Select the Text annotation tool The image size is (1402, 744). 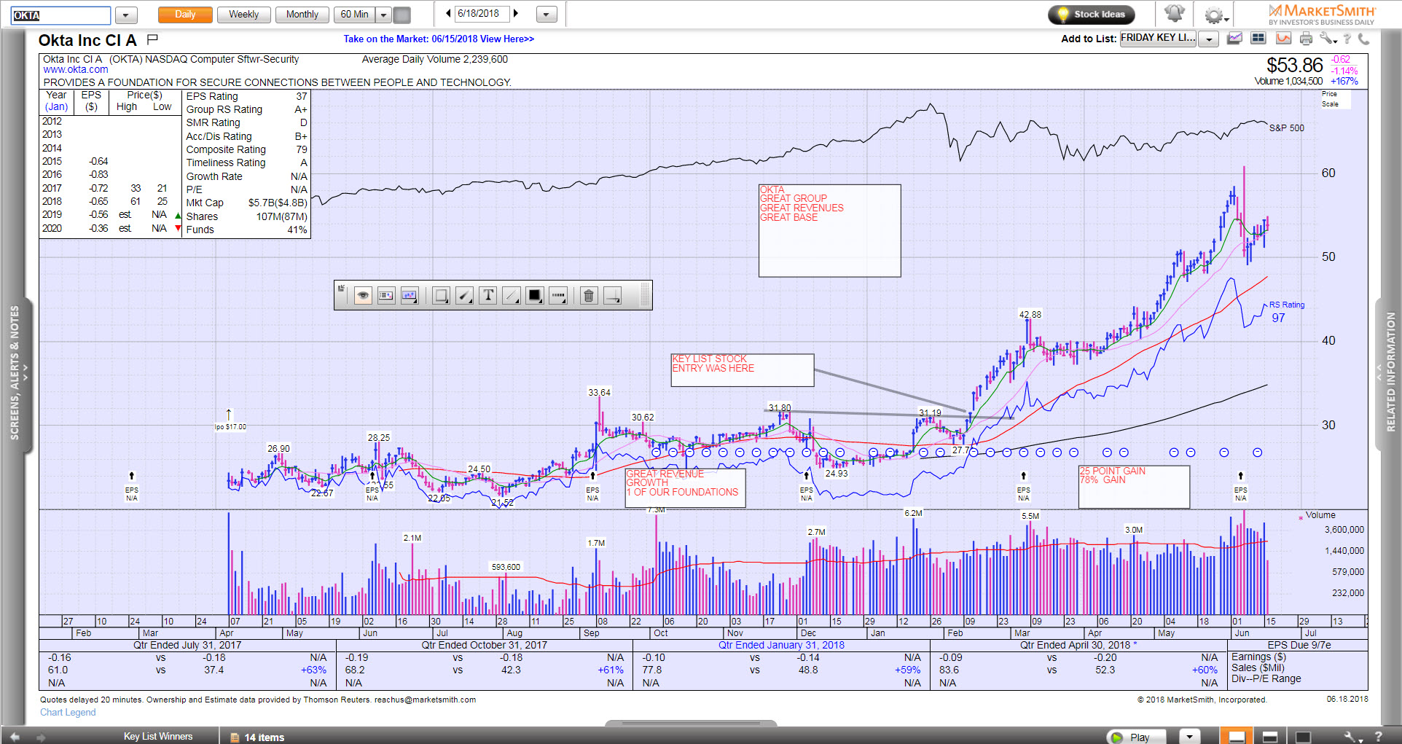488,295
